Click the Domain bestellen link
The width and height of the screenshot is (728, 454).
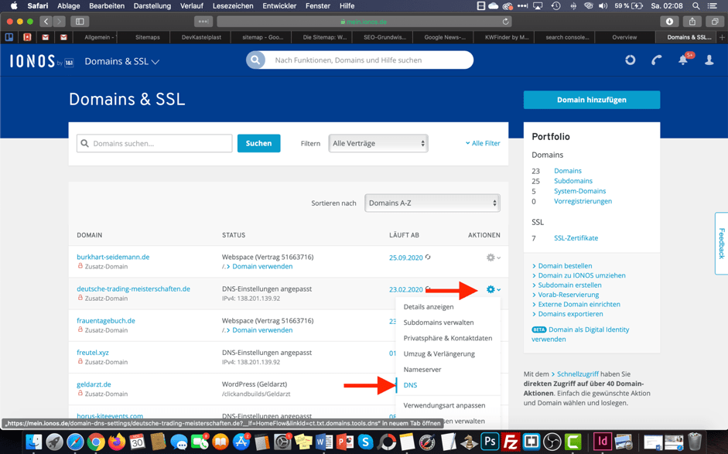tap(565, 266)
